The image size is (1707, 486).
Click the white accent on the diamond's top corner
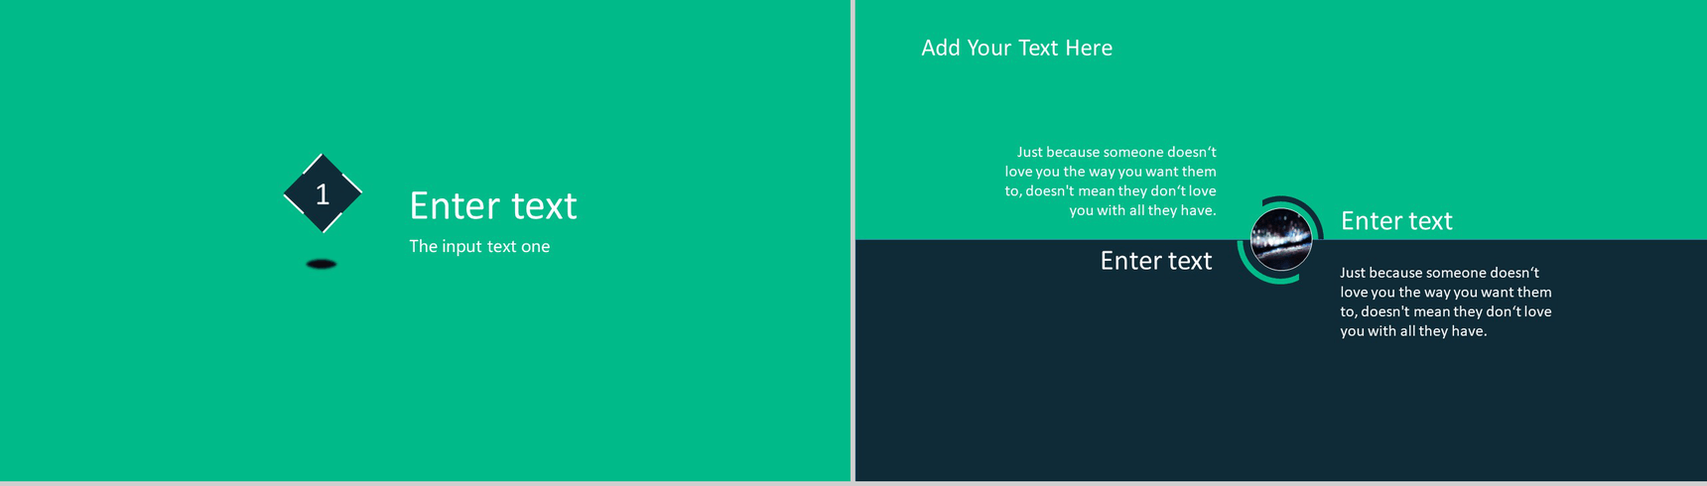point(322,158)
